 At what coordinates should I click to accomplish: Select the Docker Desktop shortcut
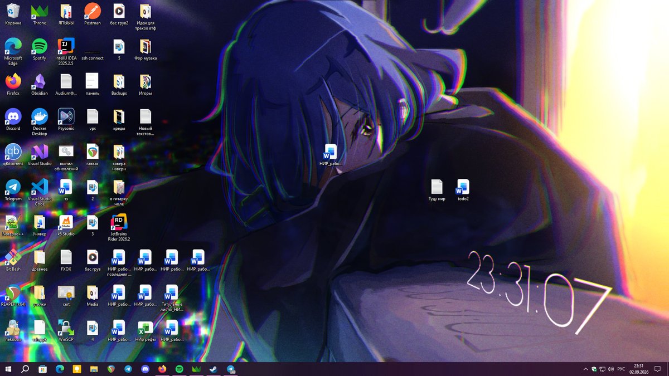pyautogui.click(x=40, y=121)
